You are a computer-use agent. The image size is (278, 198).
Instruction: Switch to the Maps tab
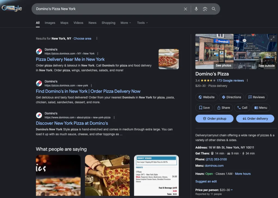pos(64,23)
